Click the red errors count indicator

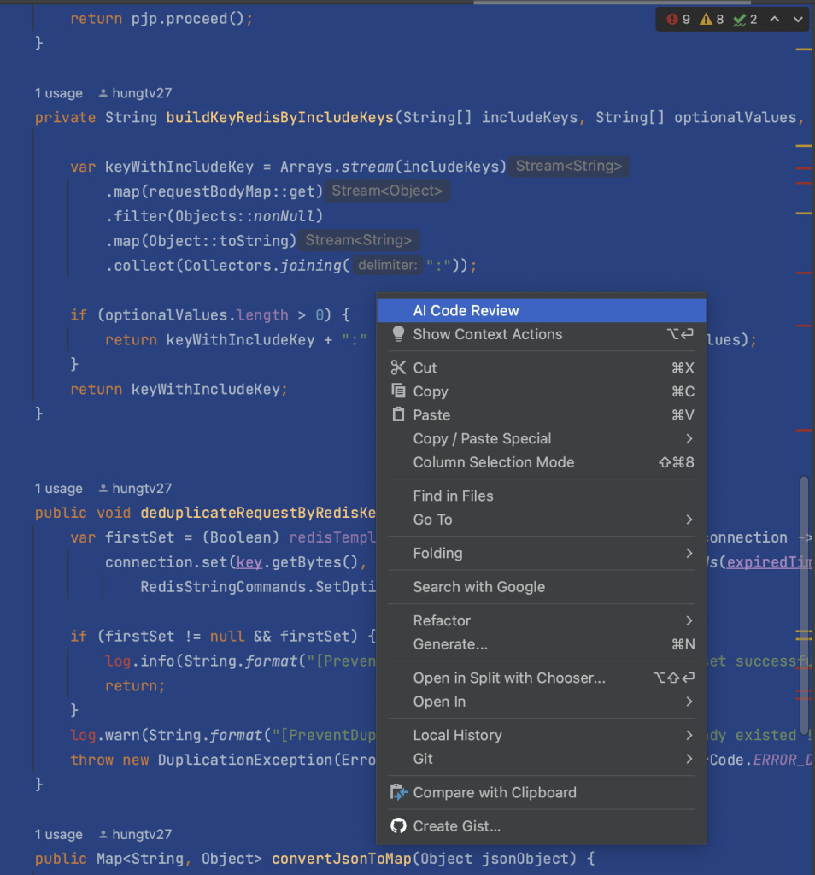point(678,20)
